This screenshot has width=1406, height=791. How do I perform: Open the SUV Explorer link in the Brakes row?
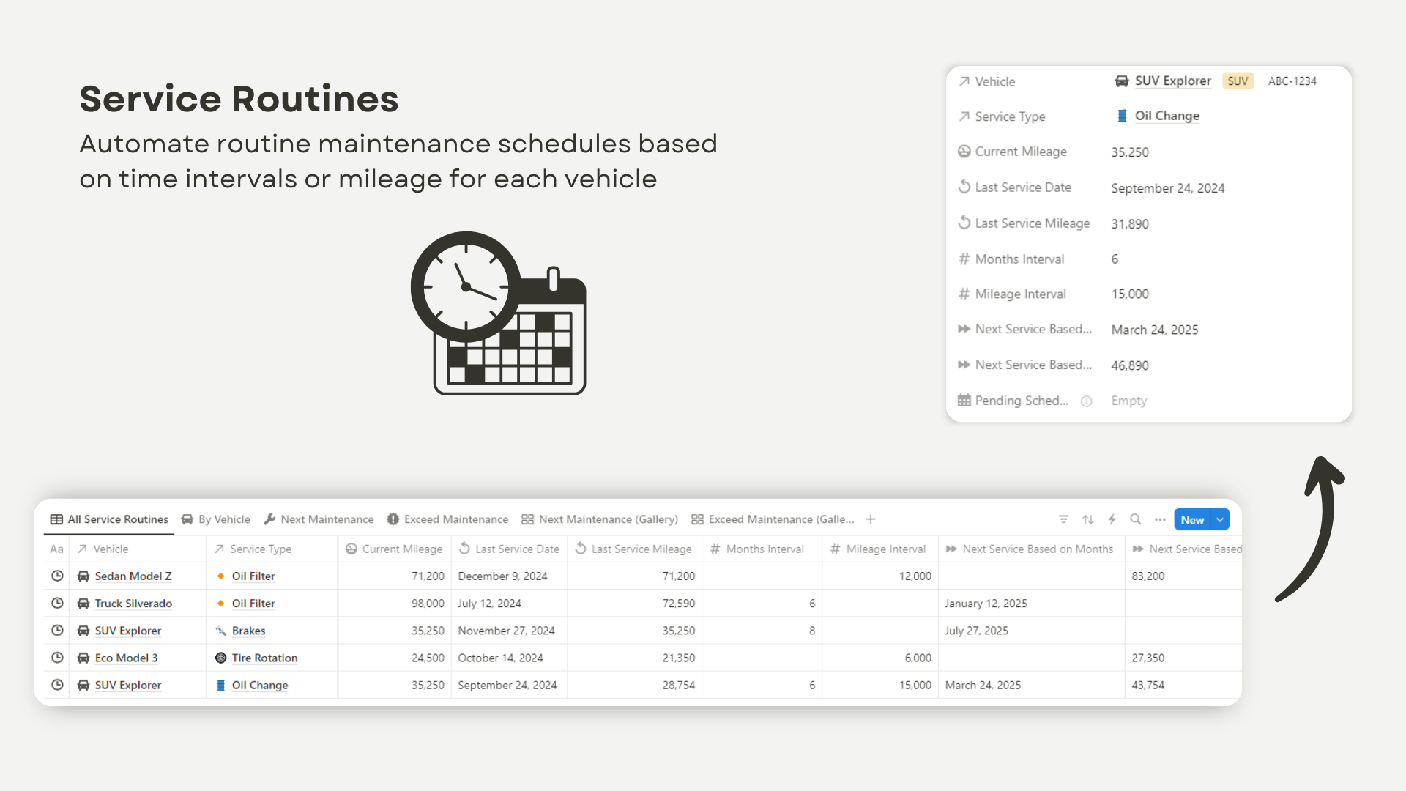127,631
